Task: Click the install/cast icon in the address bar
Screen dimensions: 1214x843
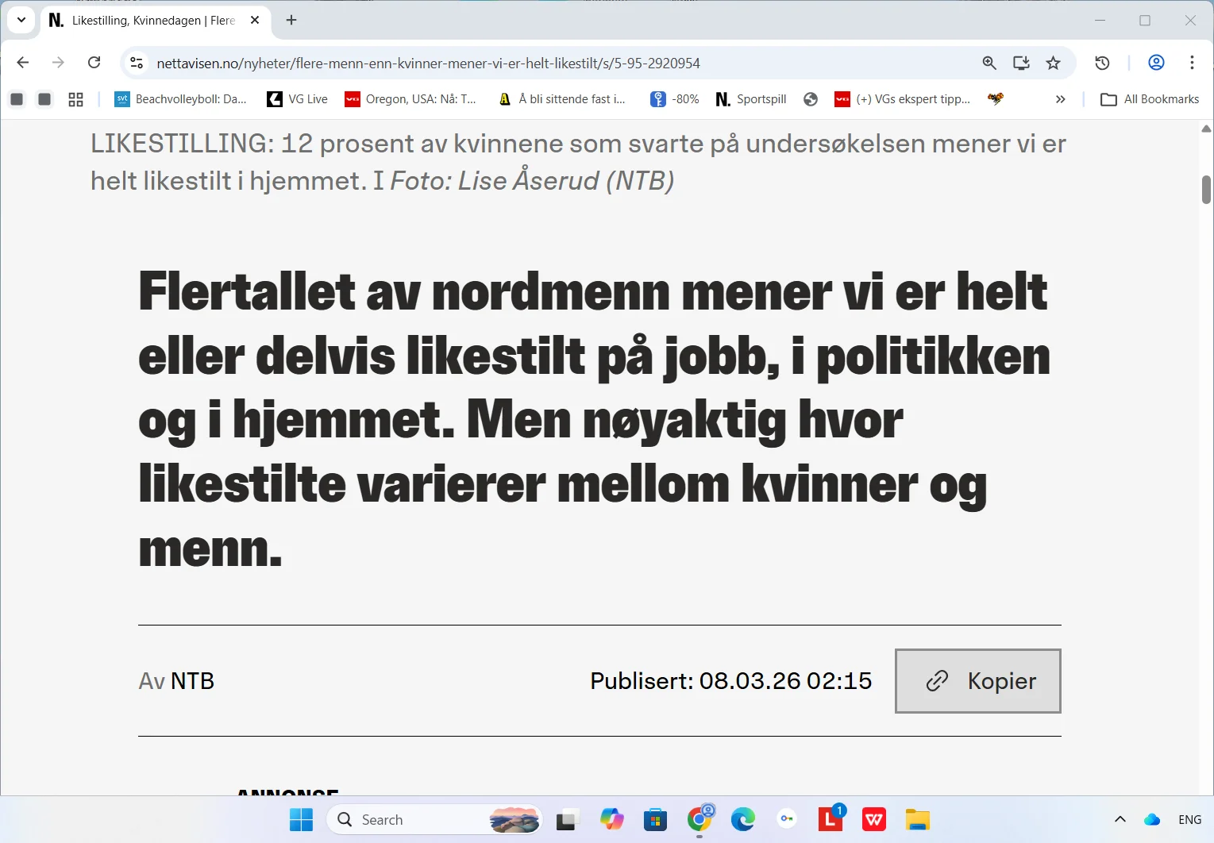Action: point(1021,63)
